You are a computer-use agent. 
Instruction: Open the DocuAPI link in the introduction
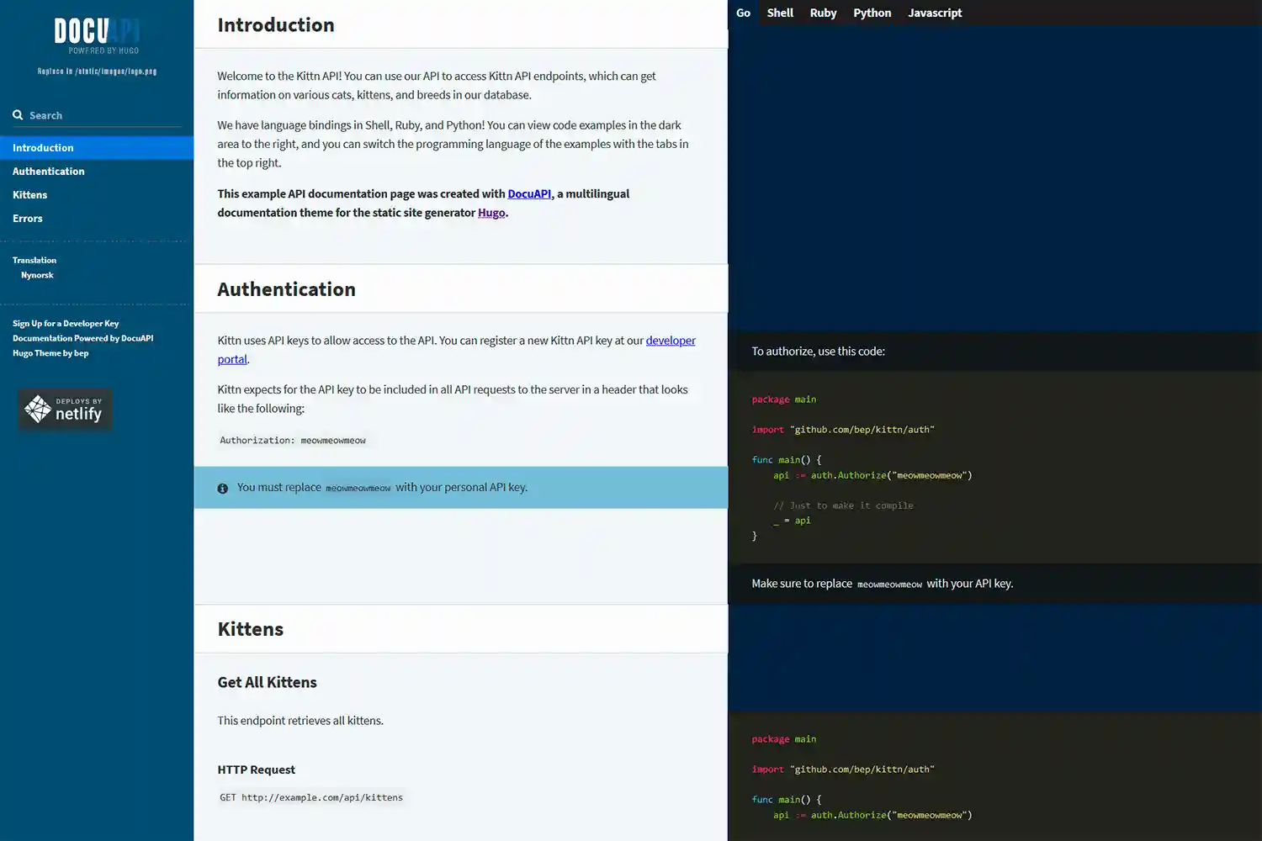tap(528, 193)
